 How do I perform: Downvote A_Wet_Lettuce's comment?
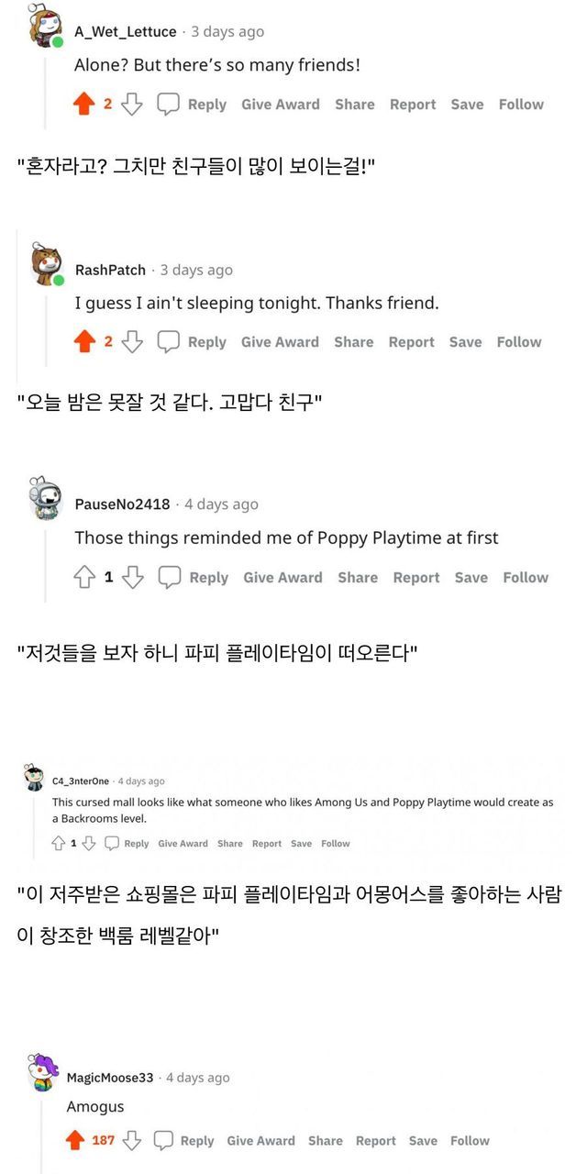click(x=132, y=105)
